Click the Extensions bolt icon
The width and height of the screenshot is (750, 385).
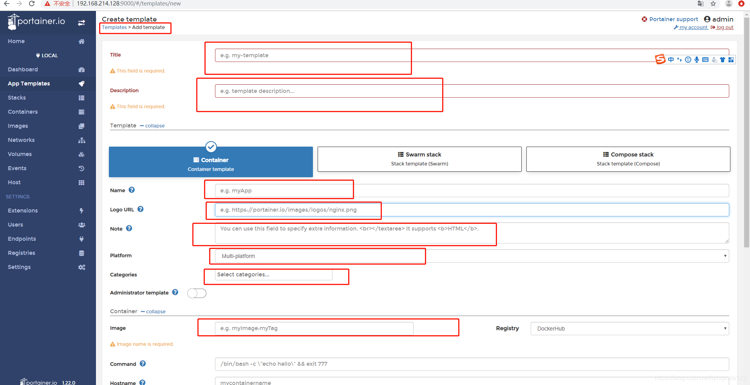tap(81, 211)
